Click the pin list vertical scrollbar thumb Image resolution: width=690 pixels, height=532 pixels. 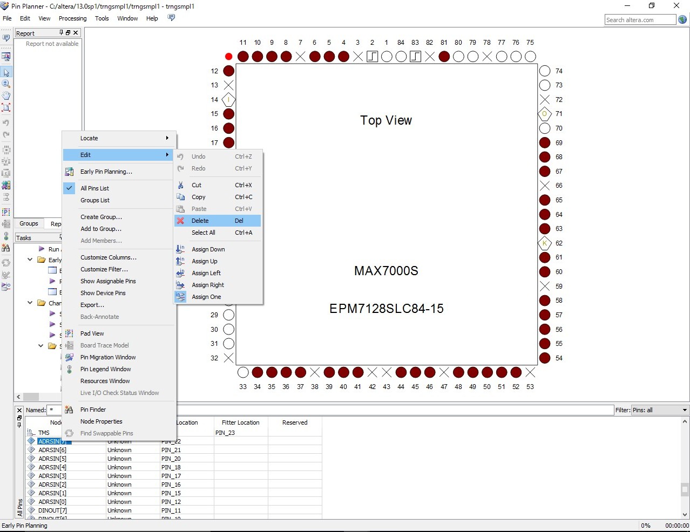tap(685, 489)
